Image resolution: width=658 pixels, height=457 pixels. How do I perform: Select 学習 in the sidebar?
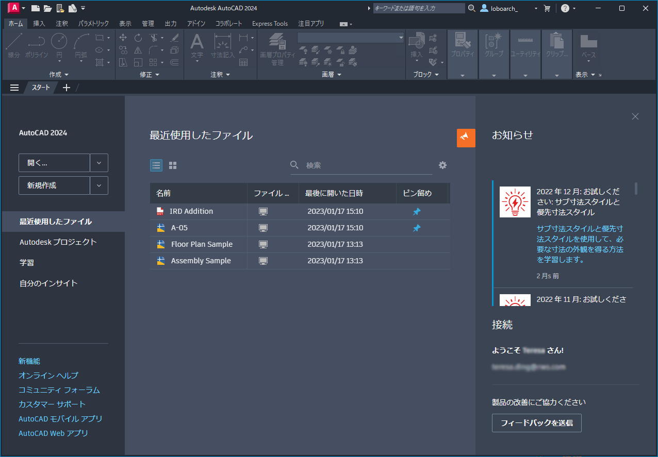click(27, 263)
